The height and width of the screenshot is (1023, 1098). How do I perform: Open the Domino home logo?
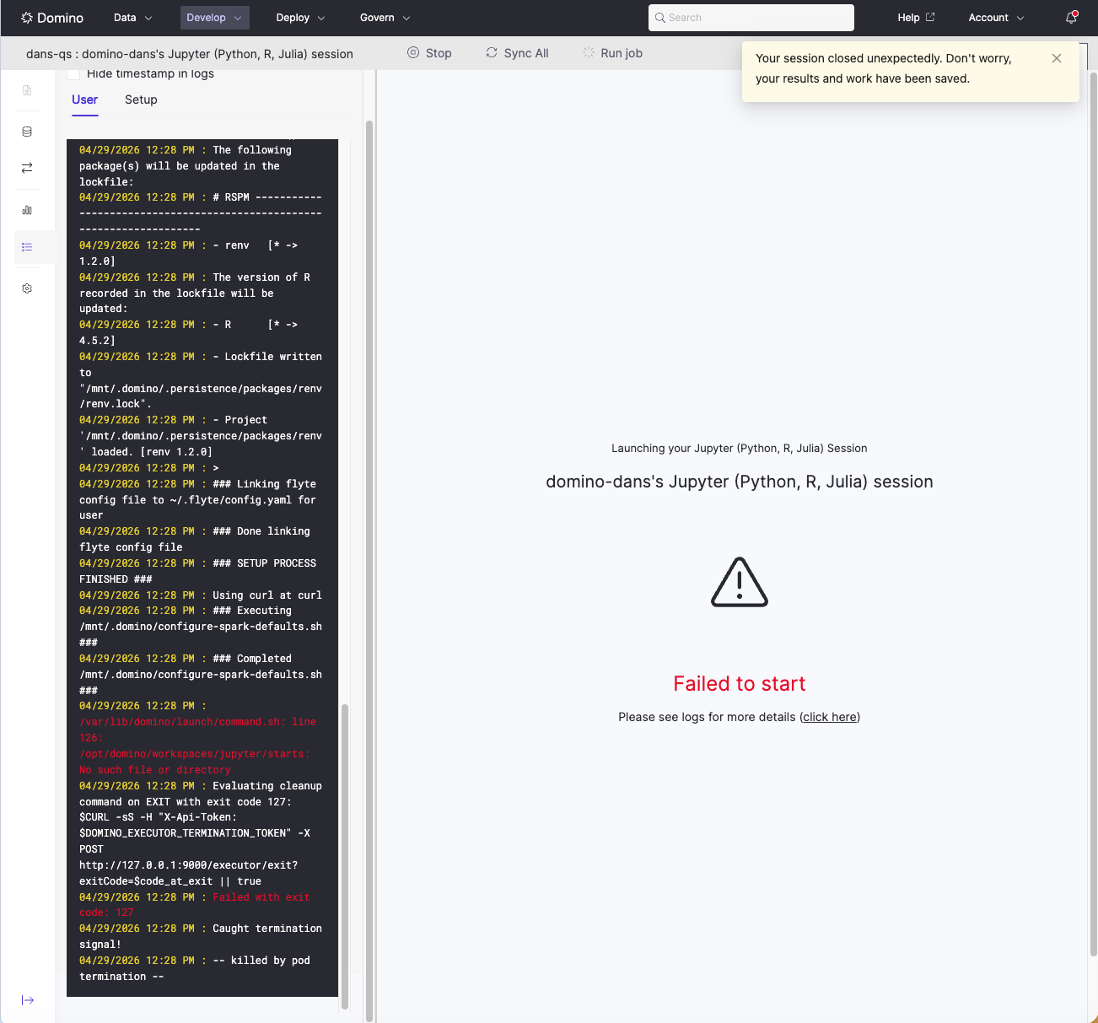(52, 18)
